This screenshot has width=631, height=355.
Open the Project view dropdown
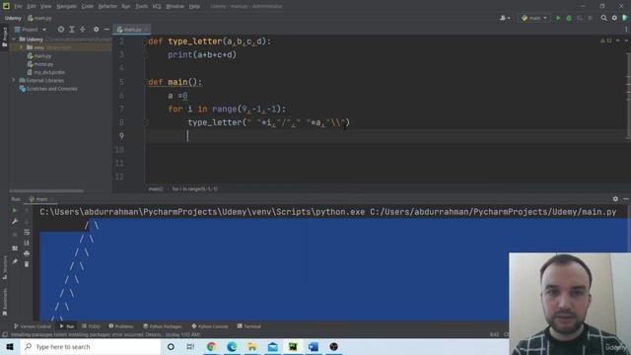(31, 30)
